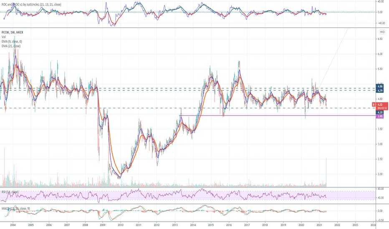Click the HKD currency button
Image resolution: width=389 pixels, height=229 pixels.
(x=382, y=32)
